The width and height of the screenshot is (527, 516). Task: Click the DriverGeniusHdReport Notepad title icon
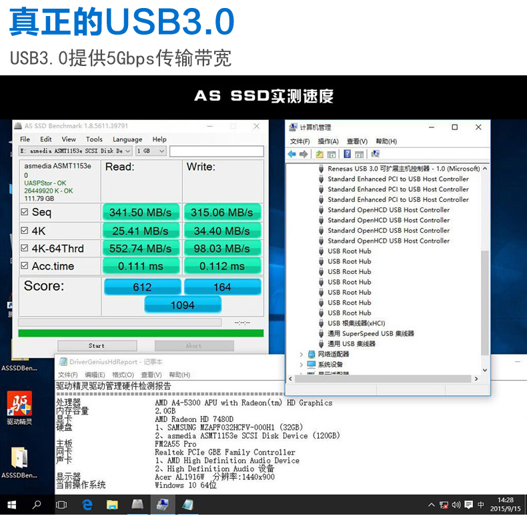(x=63, y=362)
